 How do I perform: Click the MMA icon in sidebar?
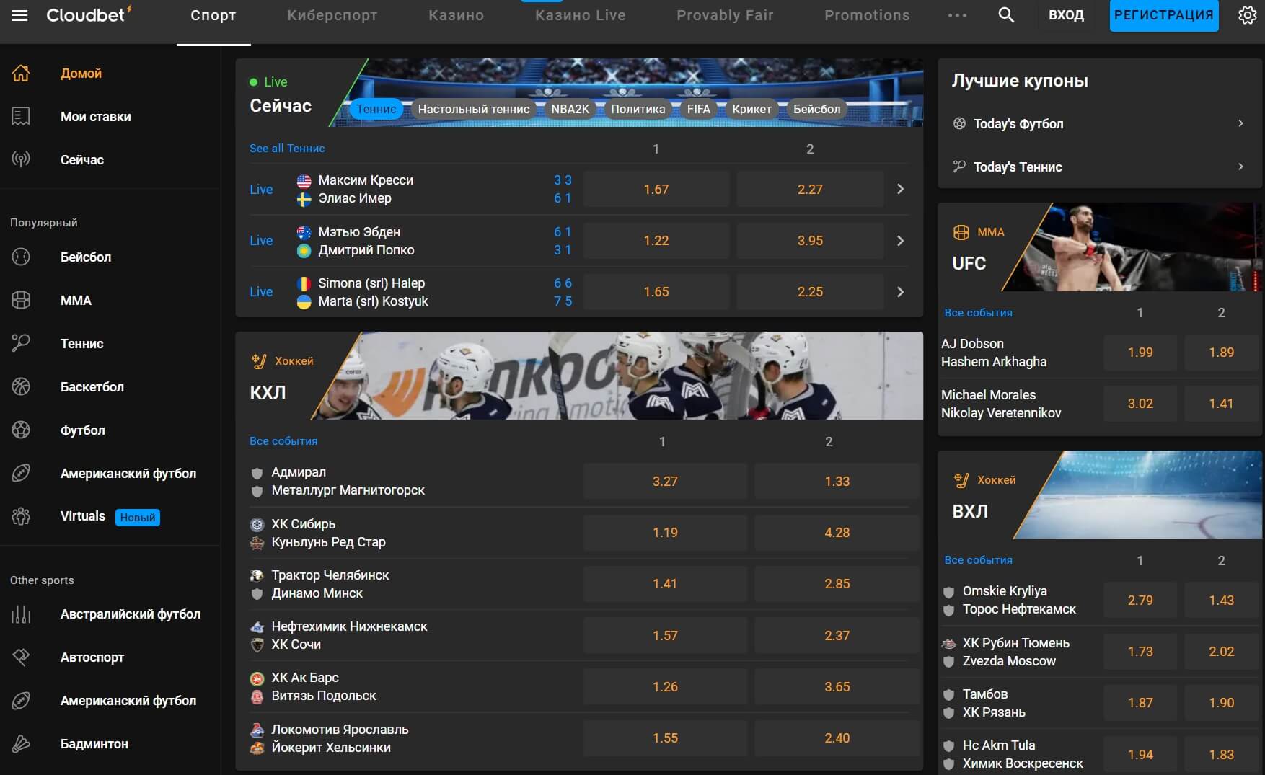click(x=21, y=300)
